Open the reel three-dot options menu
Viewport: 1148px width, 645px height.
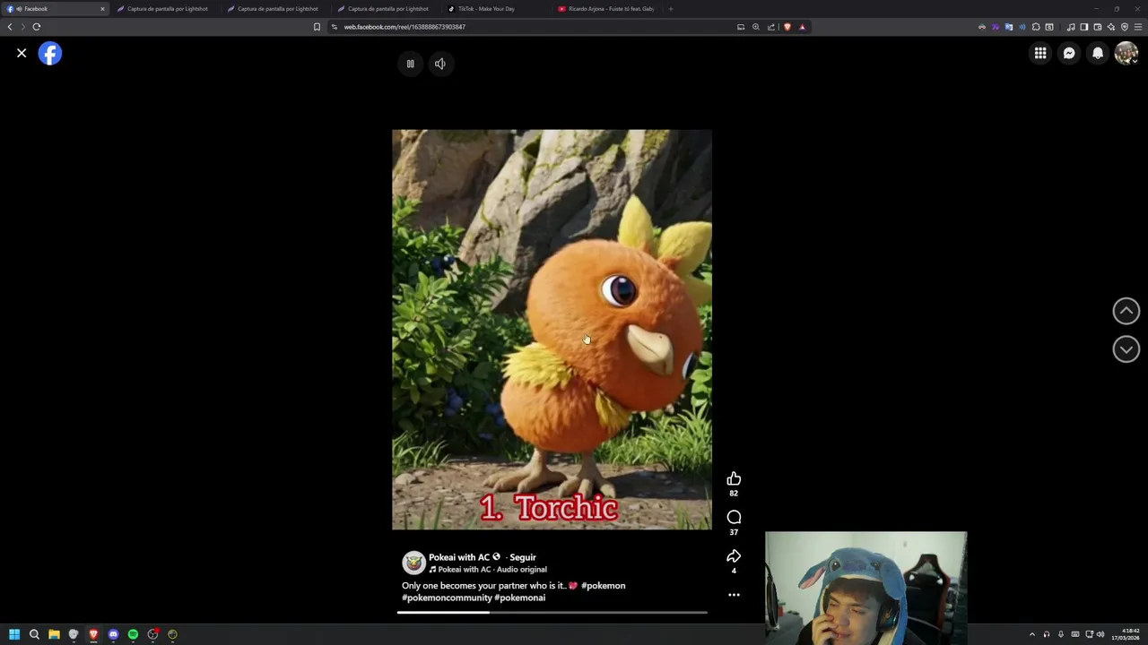(734, 595)
